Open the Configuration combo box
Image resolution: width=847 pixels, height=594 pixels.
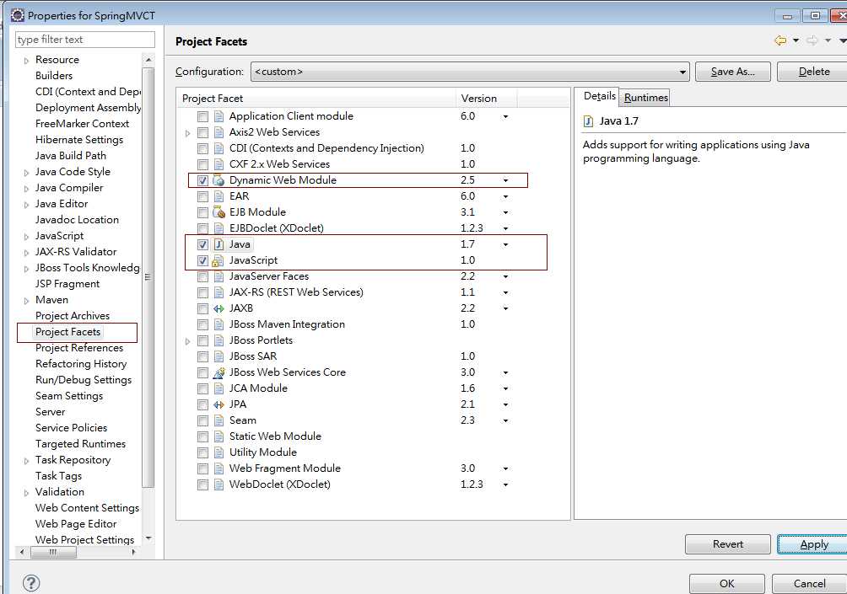(x=470, y=72)
